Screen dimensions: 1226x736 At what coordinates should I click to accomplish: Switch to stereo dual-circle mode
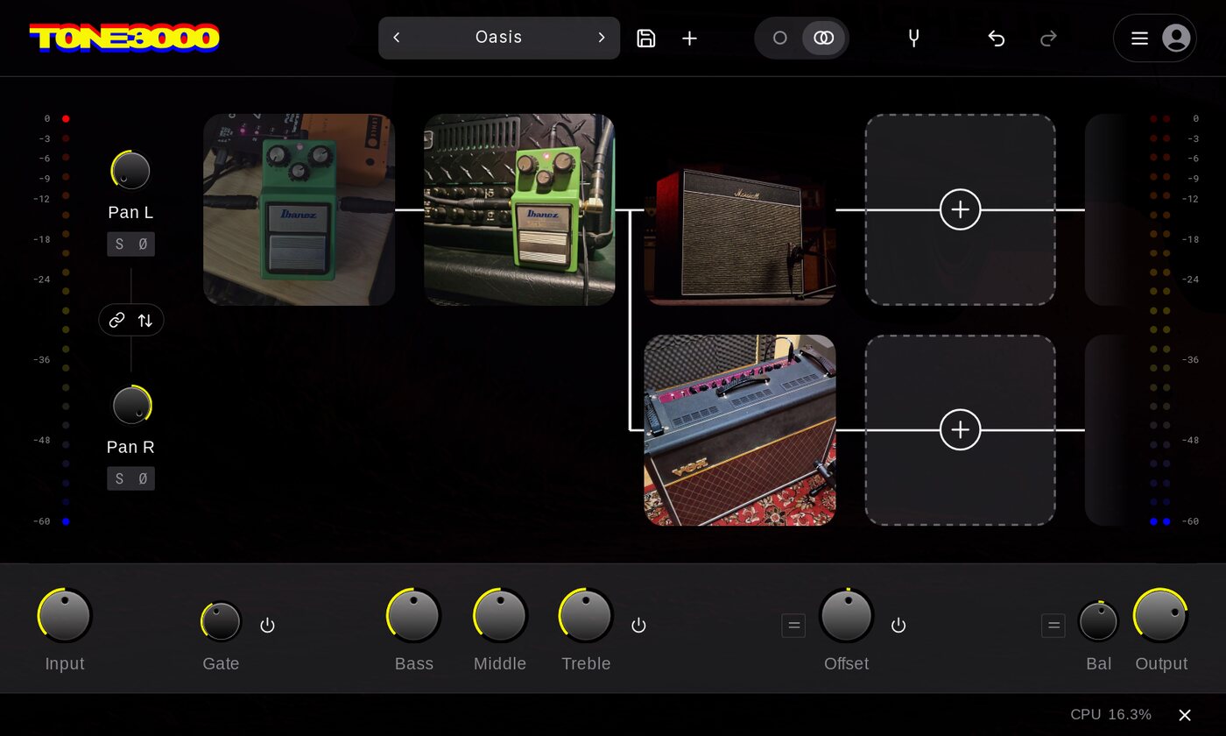(x=824, y=38)
